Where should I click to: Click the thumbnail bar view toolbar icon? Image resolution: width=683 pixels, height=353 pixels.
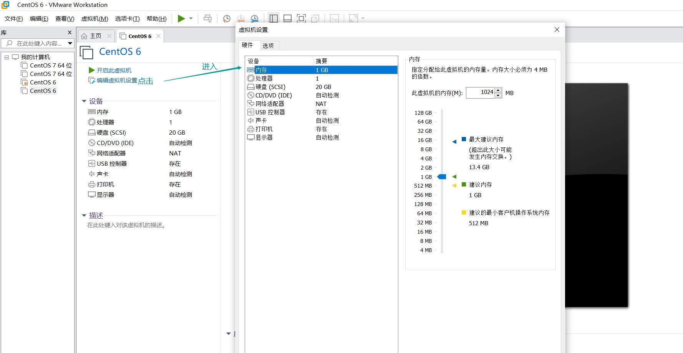(x=287, y=18)
